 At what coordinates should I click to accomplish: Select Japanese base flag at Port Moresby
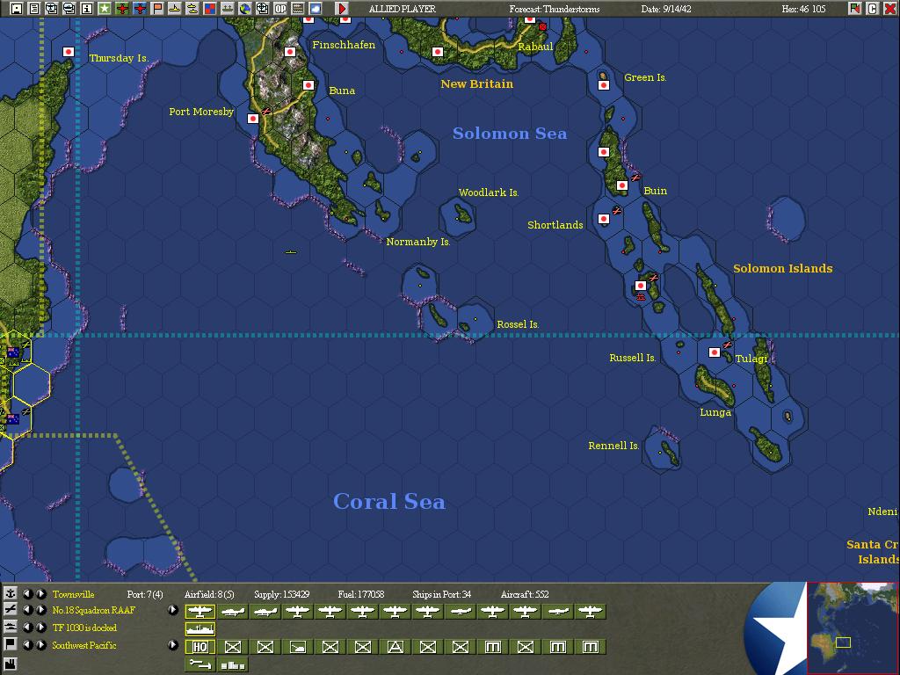252,119
